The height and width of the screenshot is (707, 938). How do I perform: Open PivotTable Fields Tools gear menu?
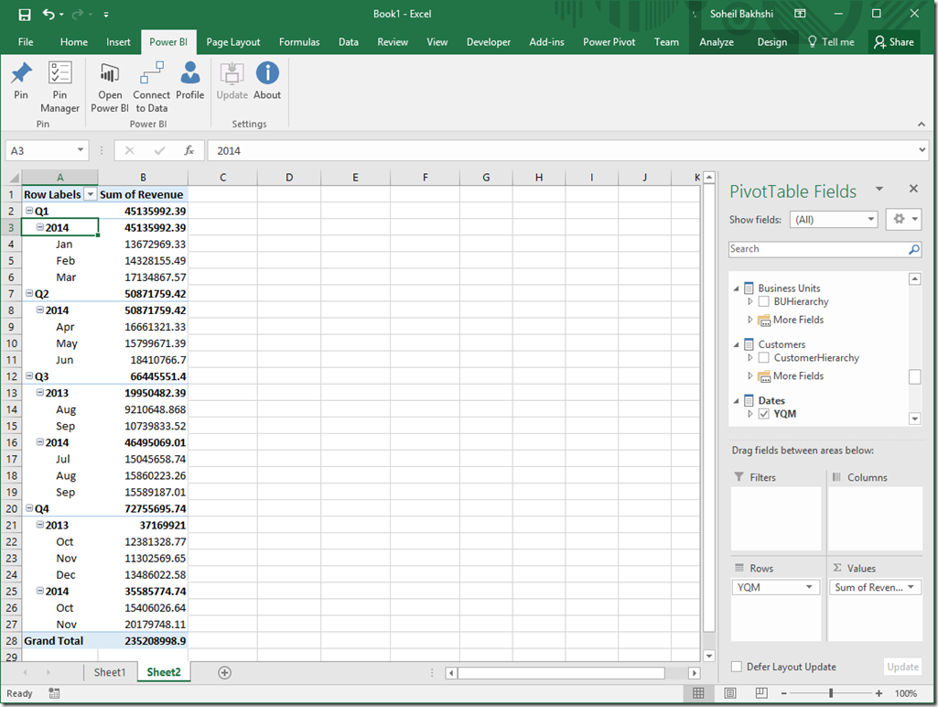[x=904, y=219]
